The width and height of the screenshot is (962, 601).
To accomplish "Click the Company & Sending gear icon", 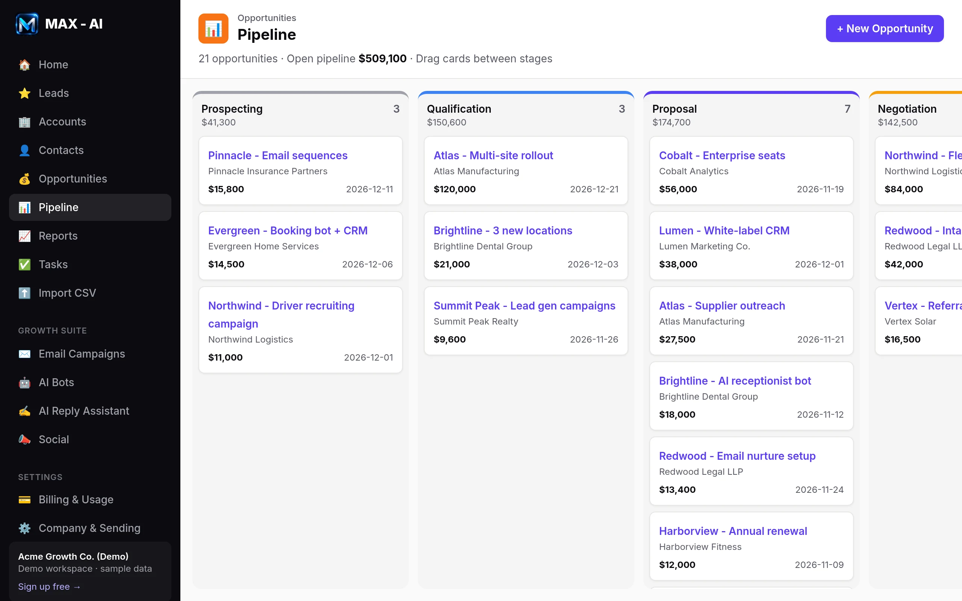I will (25, 528).
